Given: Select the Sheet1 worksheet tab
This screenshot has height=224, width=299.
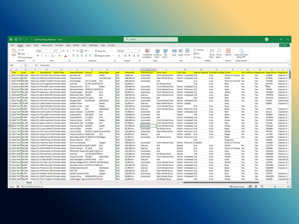Looking at the screenshot, I should [x=29, y=182].
